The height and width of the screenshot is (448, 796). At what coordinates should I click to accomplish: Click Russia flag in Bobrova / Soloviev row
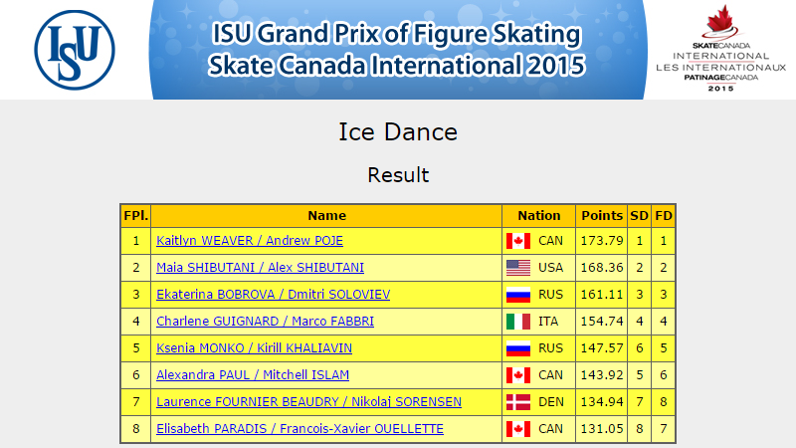[518, 295]
